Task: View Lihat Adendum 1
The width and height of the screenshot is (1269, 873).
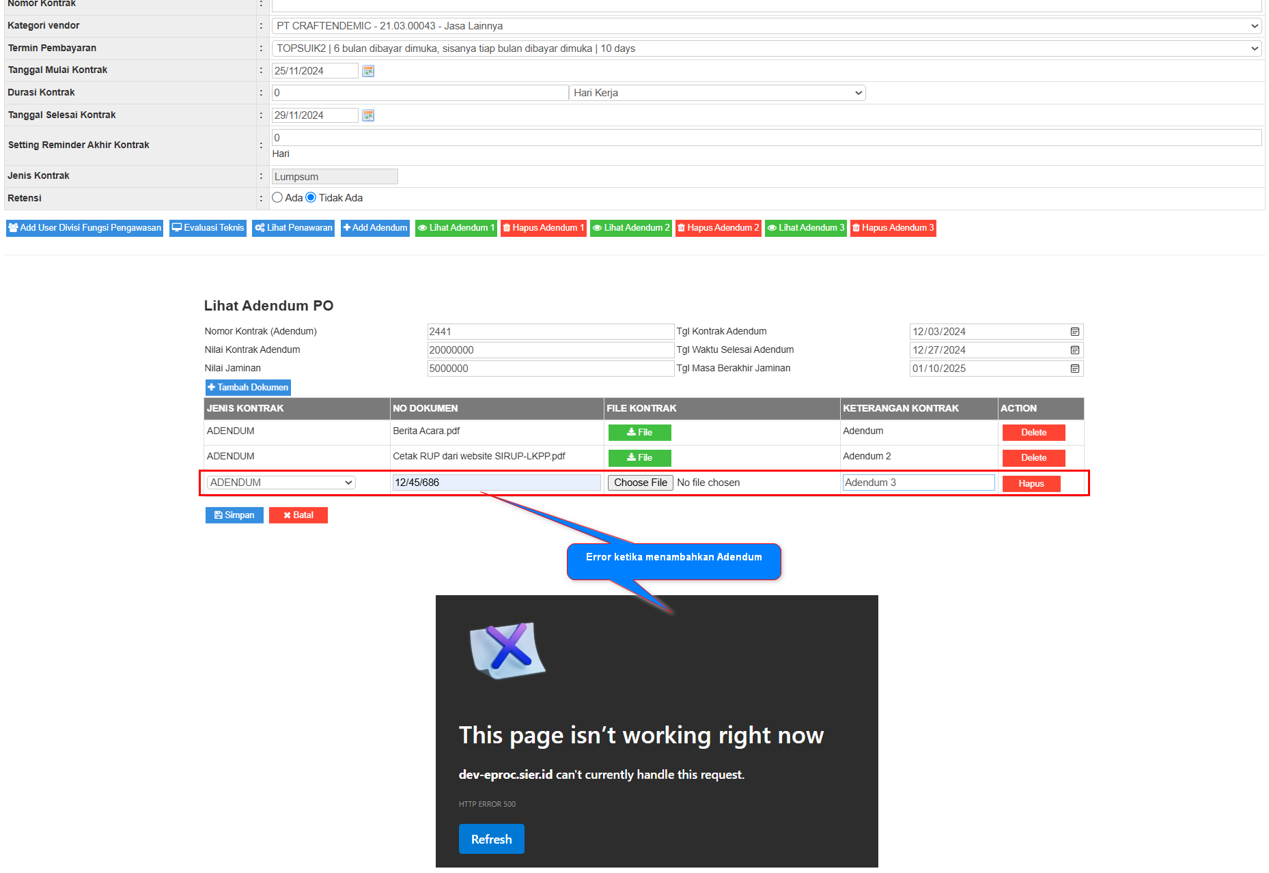Action: tap(456, 228)
